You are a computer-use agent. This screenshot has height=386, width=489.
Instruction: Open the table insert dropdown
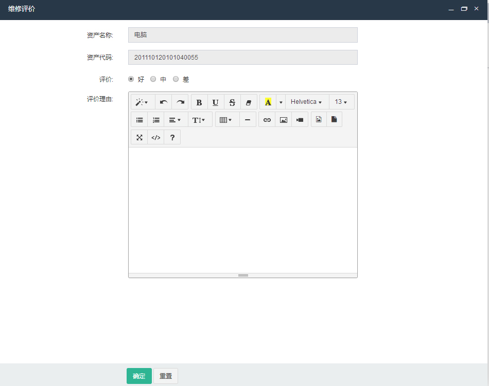[x=226, y=120]
